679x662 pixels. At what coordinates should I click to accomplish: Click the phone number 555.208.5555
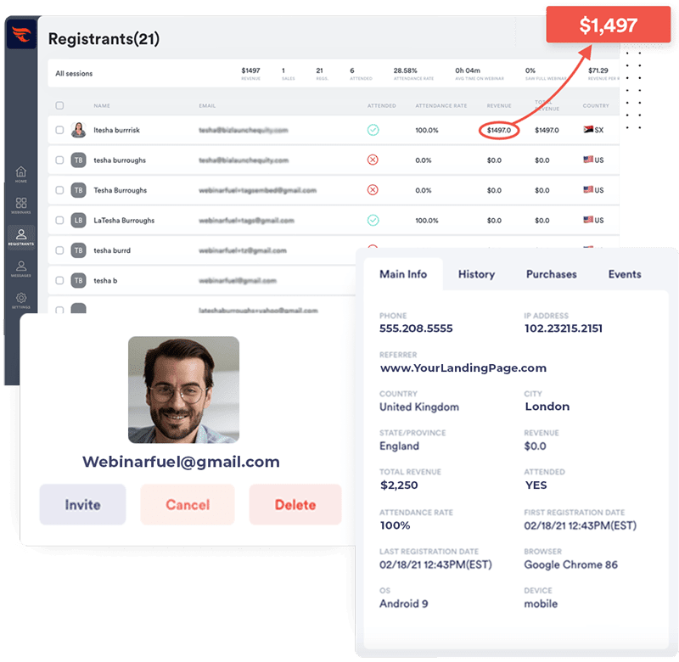[416, 328]
